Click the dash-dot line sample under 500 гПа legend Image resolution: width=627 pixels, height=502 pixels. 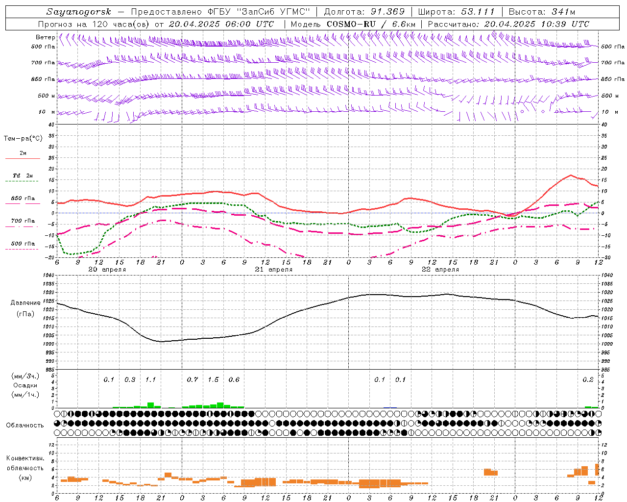point(23,250)
